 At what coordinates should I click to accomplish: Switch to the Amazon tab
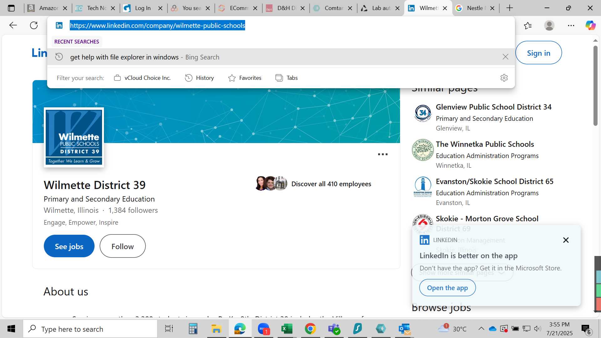[48, 8]
